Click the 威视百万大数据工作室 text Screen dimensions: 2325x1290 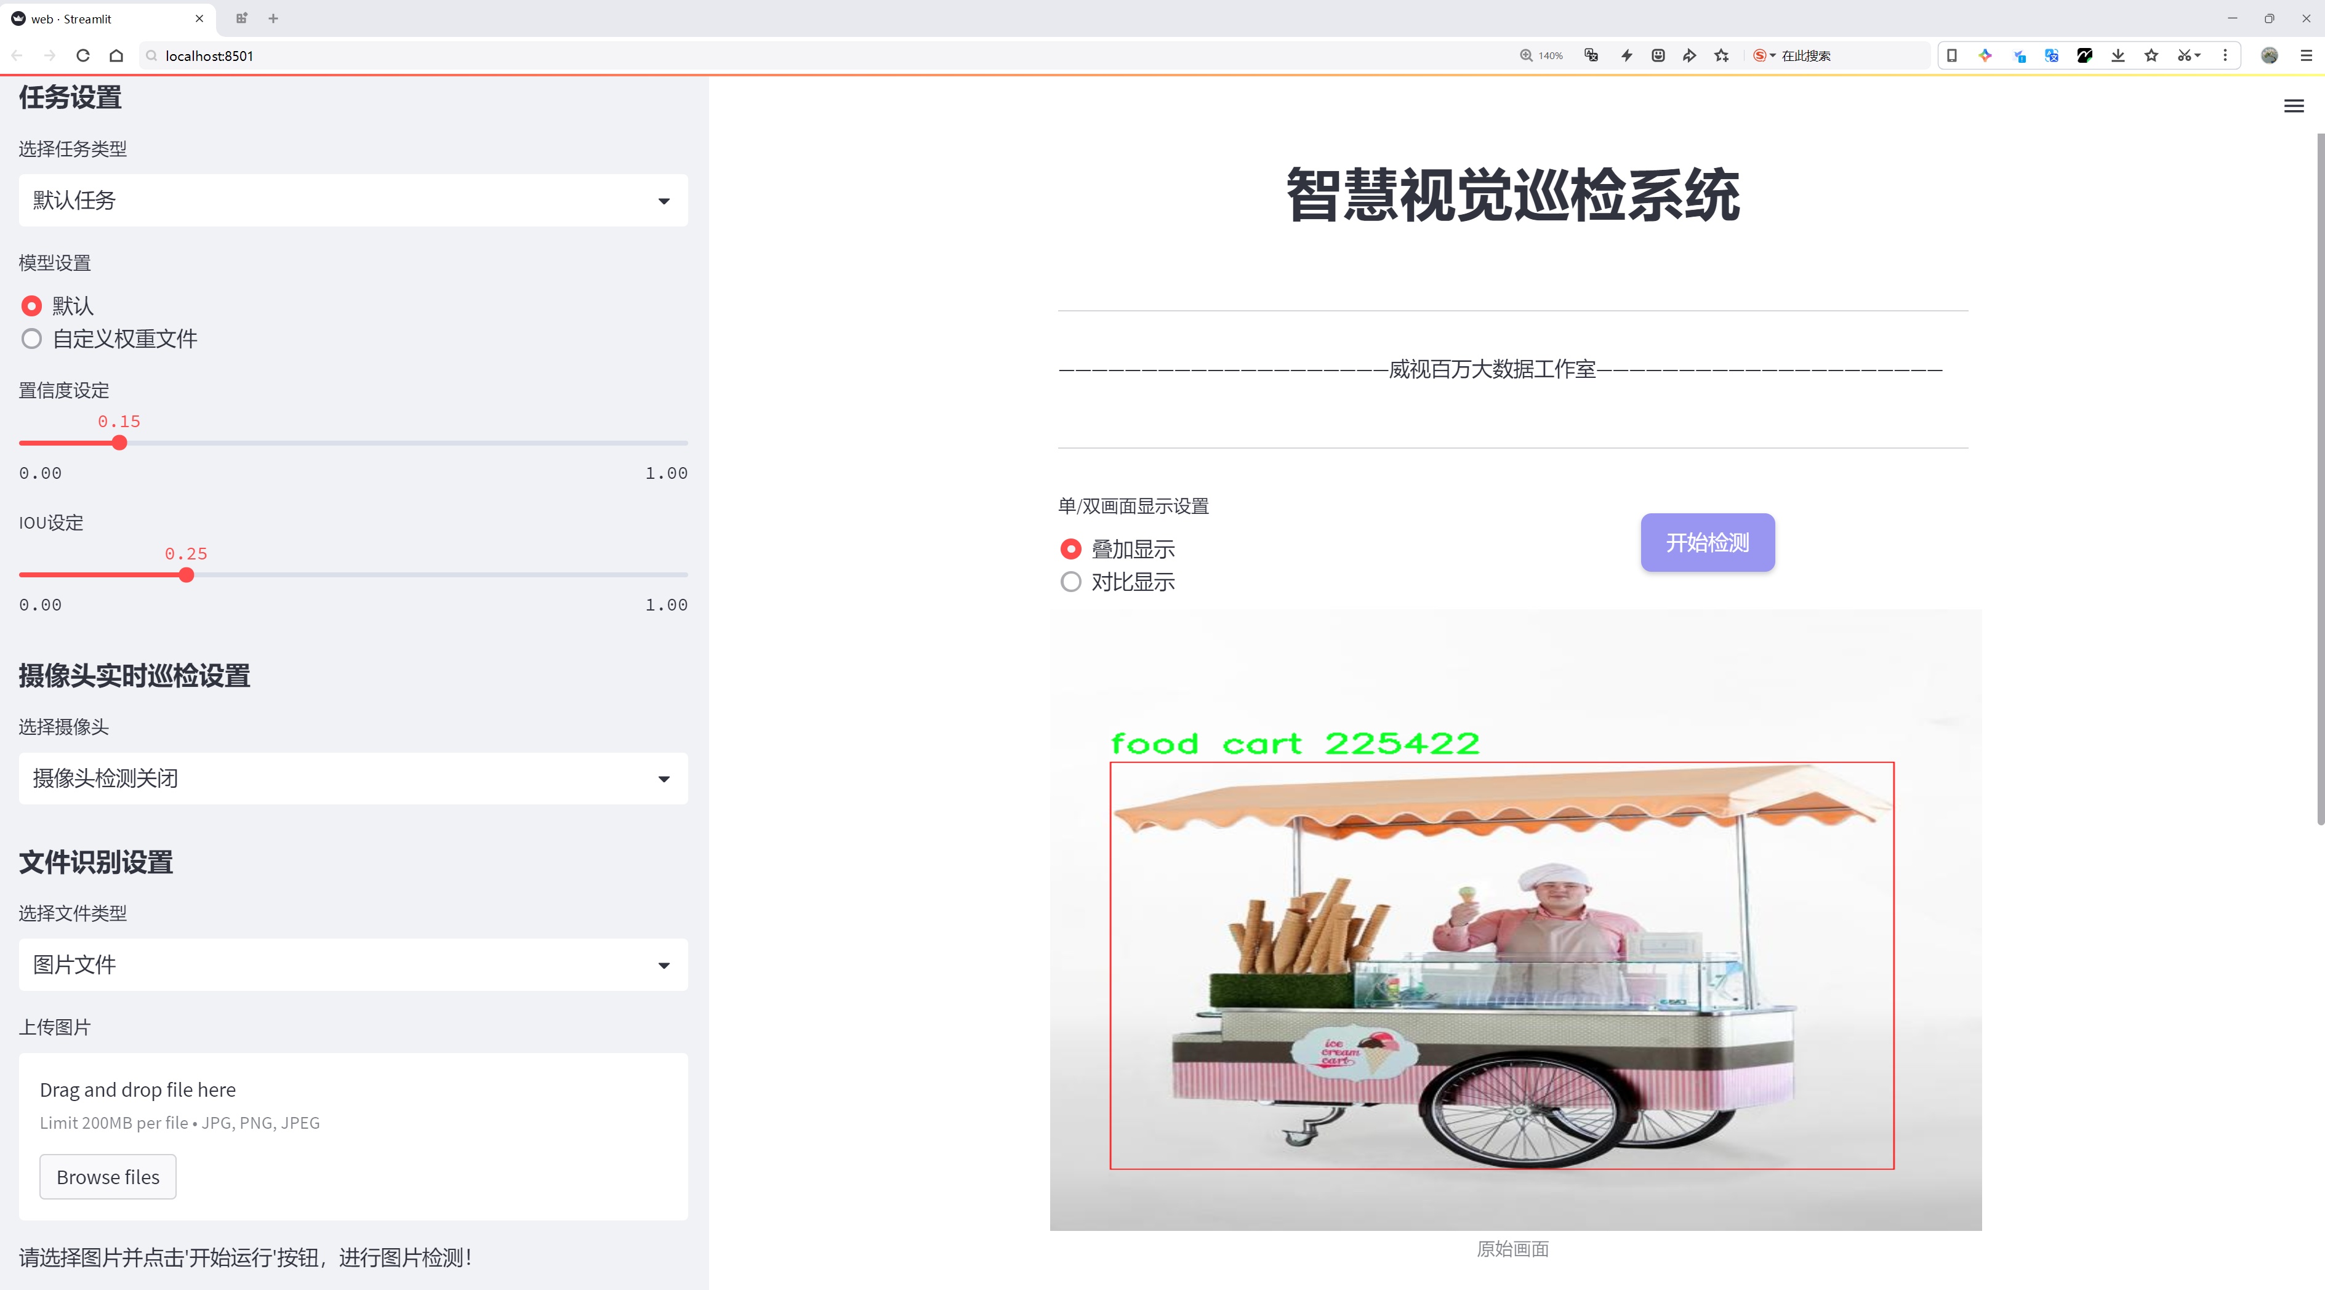coord(1492,369)
